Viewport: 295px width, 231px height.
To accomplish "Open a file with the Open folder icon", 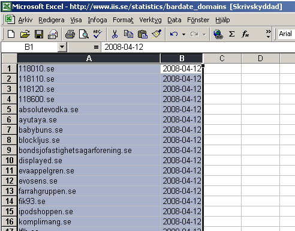I will coord(25,34).
